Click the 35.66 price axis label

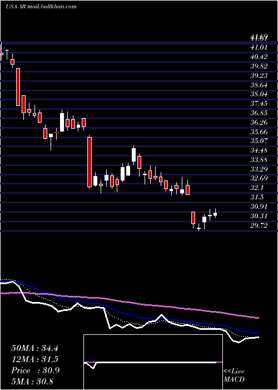(x=259, y=132)
